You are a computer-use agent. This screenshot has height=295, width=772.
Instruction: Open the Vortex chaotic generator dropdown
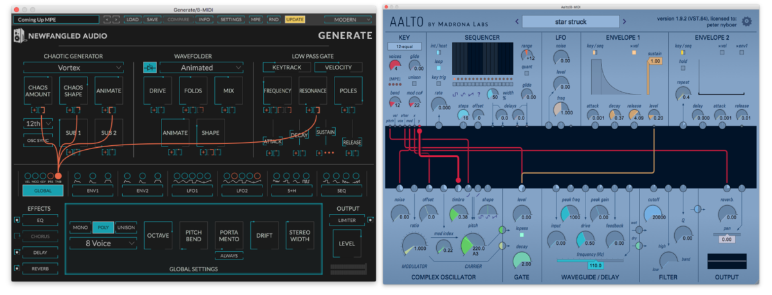click(73, 67)
